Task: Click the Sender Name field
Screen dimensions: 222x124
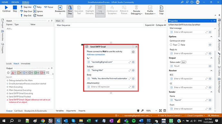Action: 189,100
